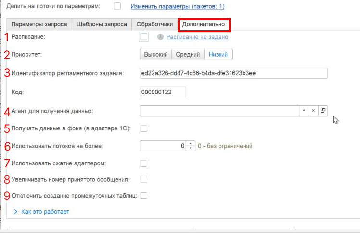Check 'Увеличивать номер принятого сообщения'
360x233 pixels.
pos(143,179)
